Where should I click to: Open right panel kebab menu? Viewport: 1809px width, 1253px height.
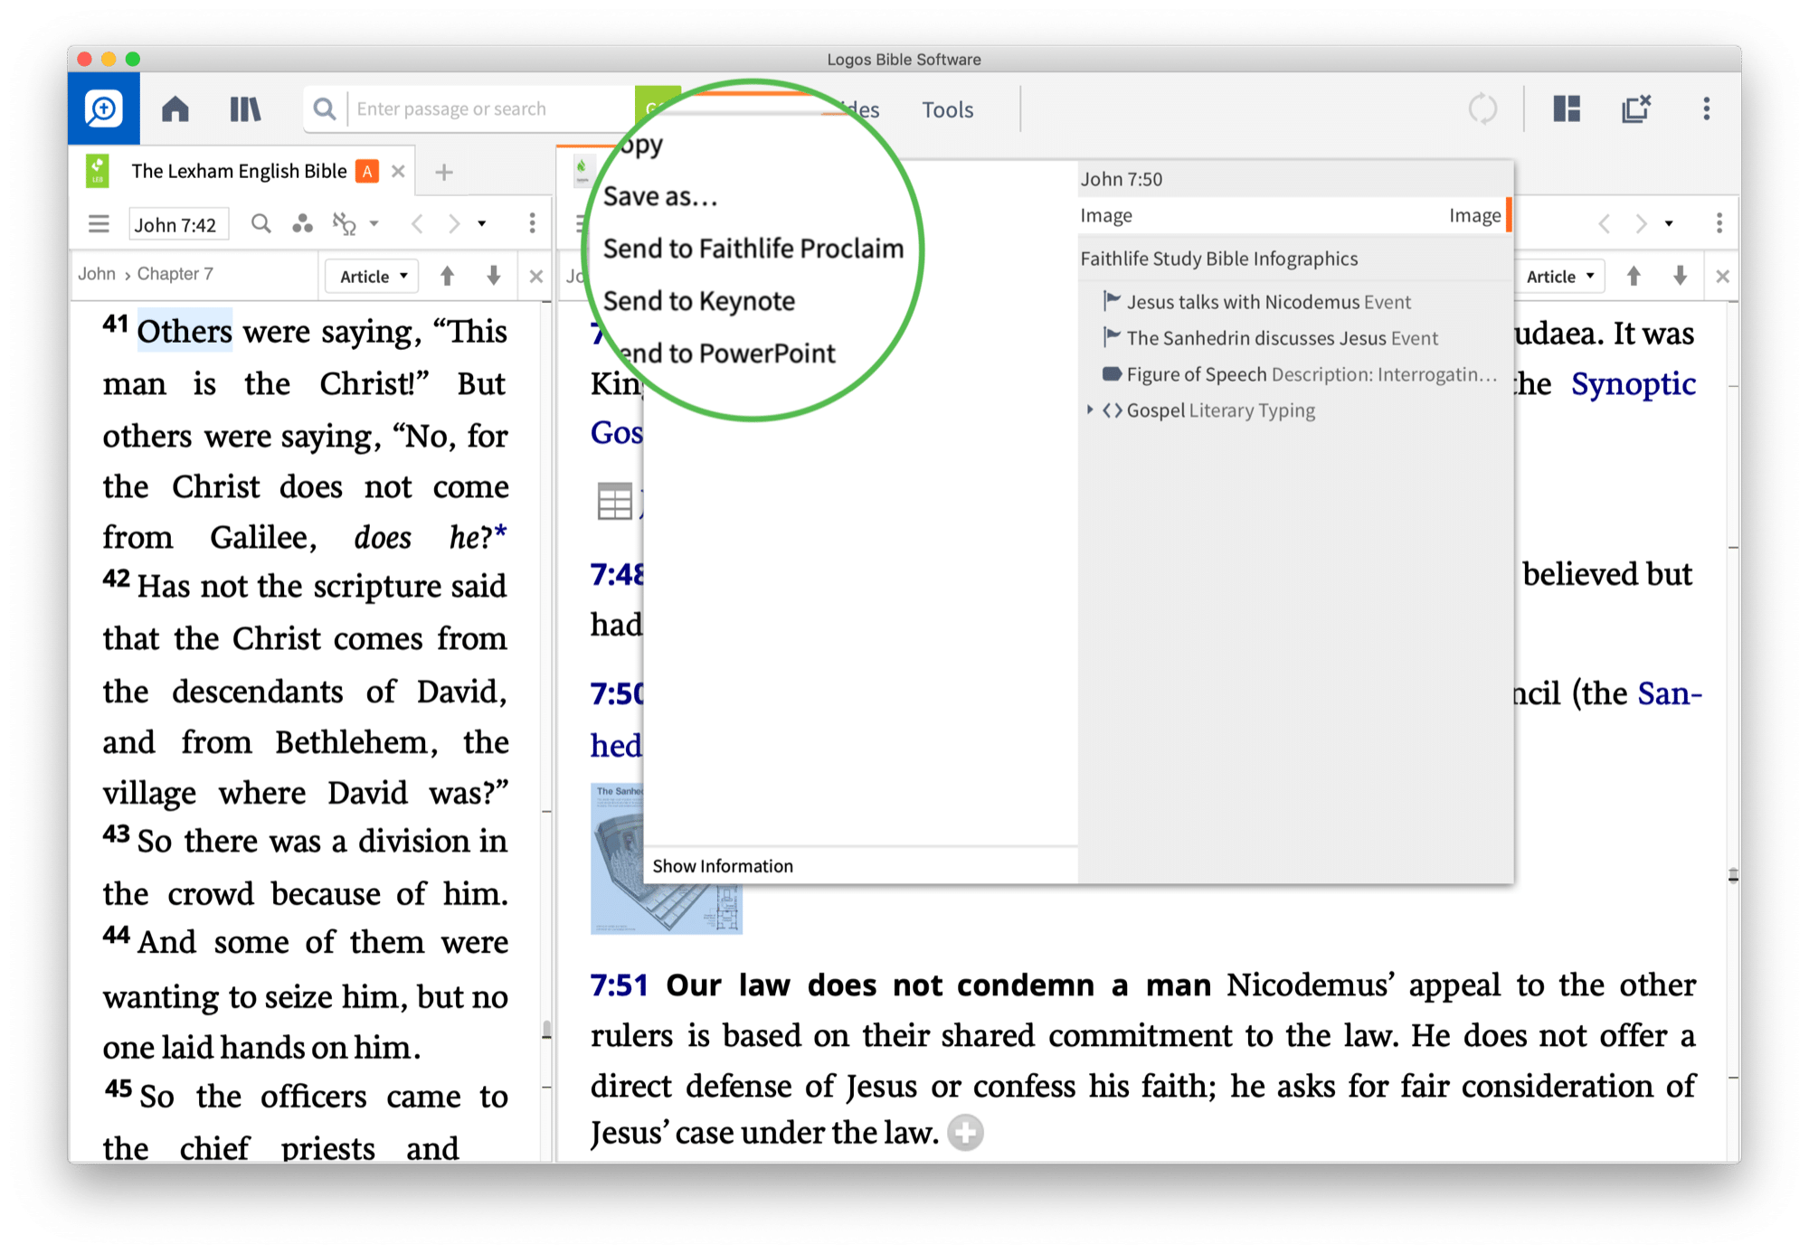pos(1719,223)
